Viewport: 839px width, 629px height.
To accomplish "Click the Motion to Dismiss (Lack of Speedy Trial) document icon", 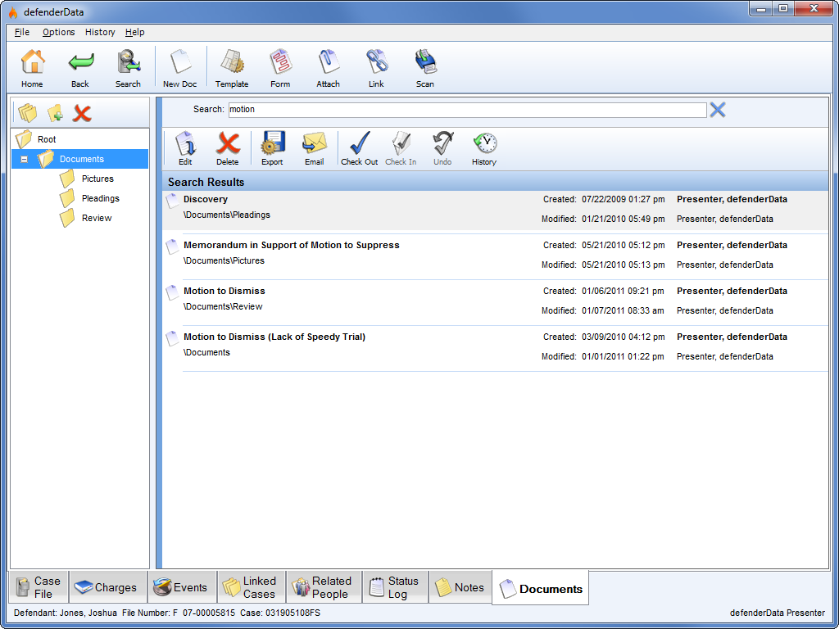I will coord(172,338).
